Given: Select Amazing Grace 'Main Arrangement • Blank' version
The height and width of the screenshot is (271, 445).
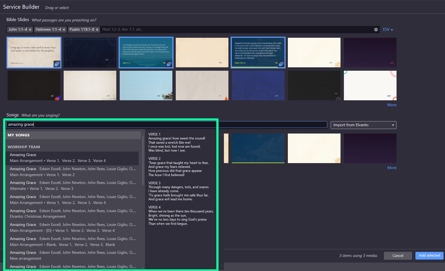Looking at the screenshot, I should 72,242.
